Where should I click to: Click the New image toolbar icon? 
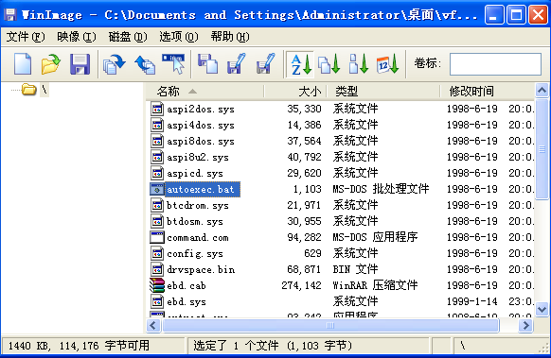point(23,64)
